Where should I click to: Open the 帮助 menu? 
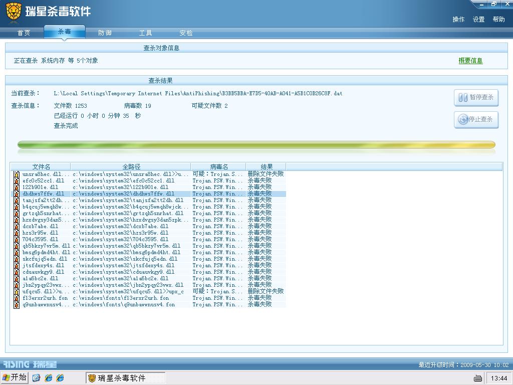point(498,20)
